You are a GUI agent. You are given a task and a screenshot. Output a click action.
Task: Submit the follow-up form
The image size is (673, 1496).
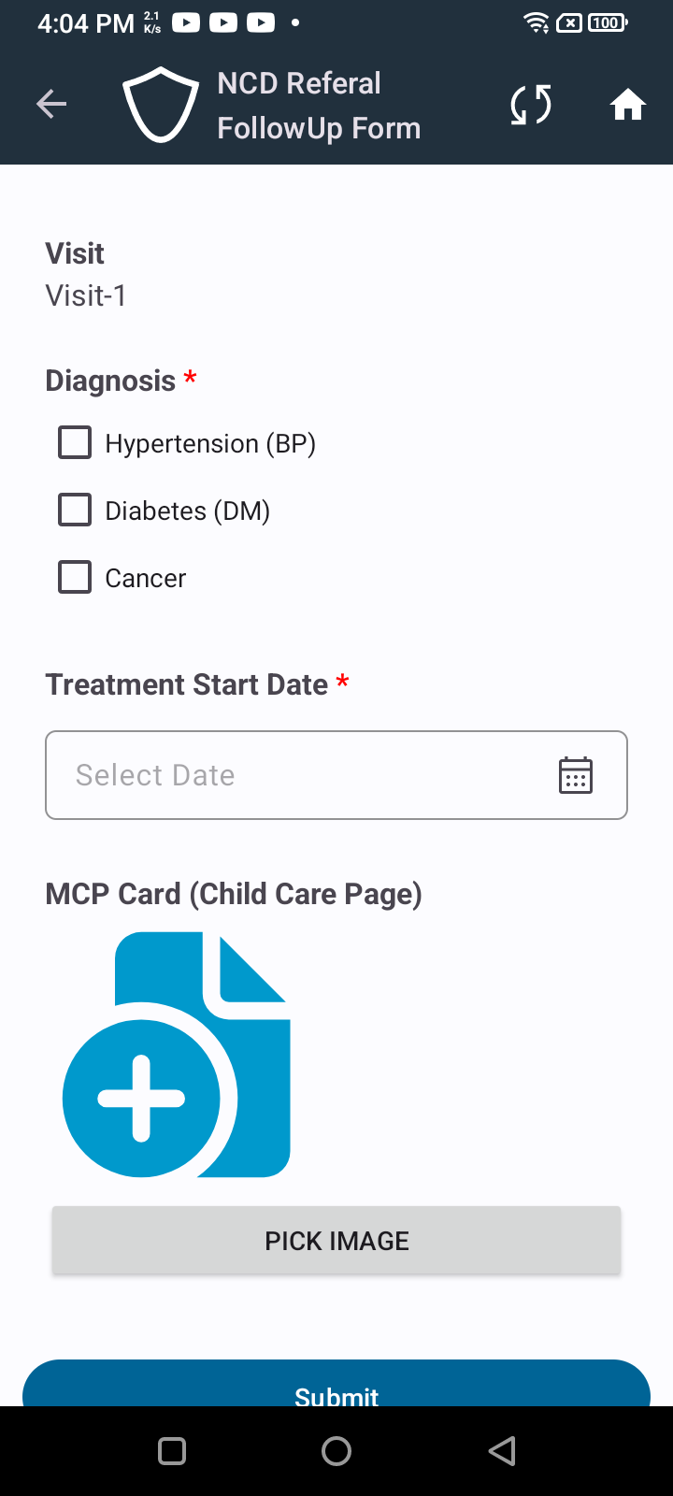tap(336, 1384)
